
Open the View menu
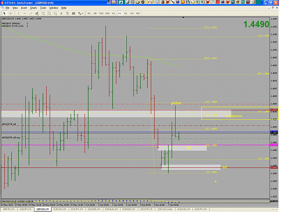point(15,8)
